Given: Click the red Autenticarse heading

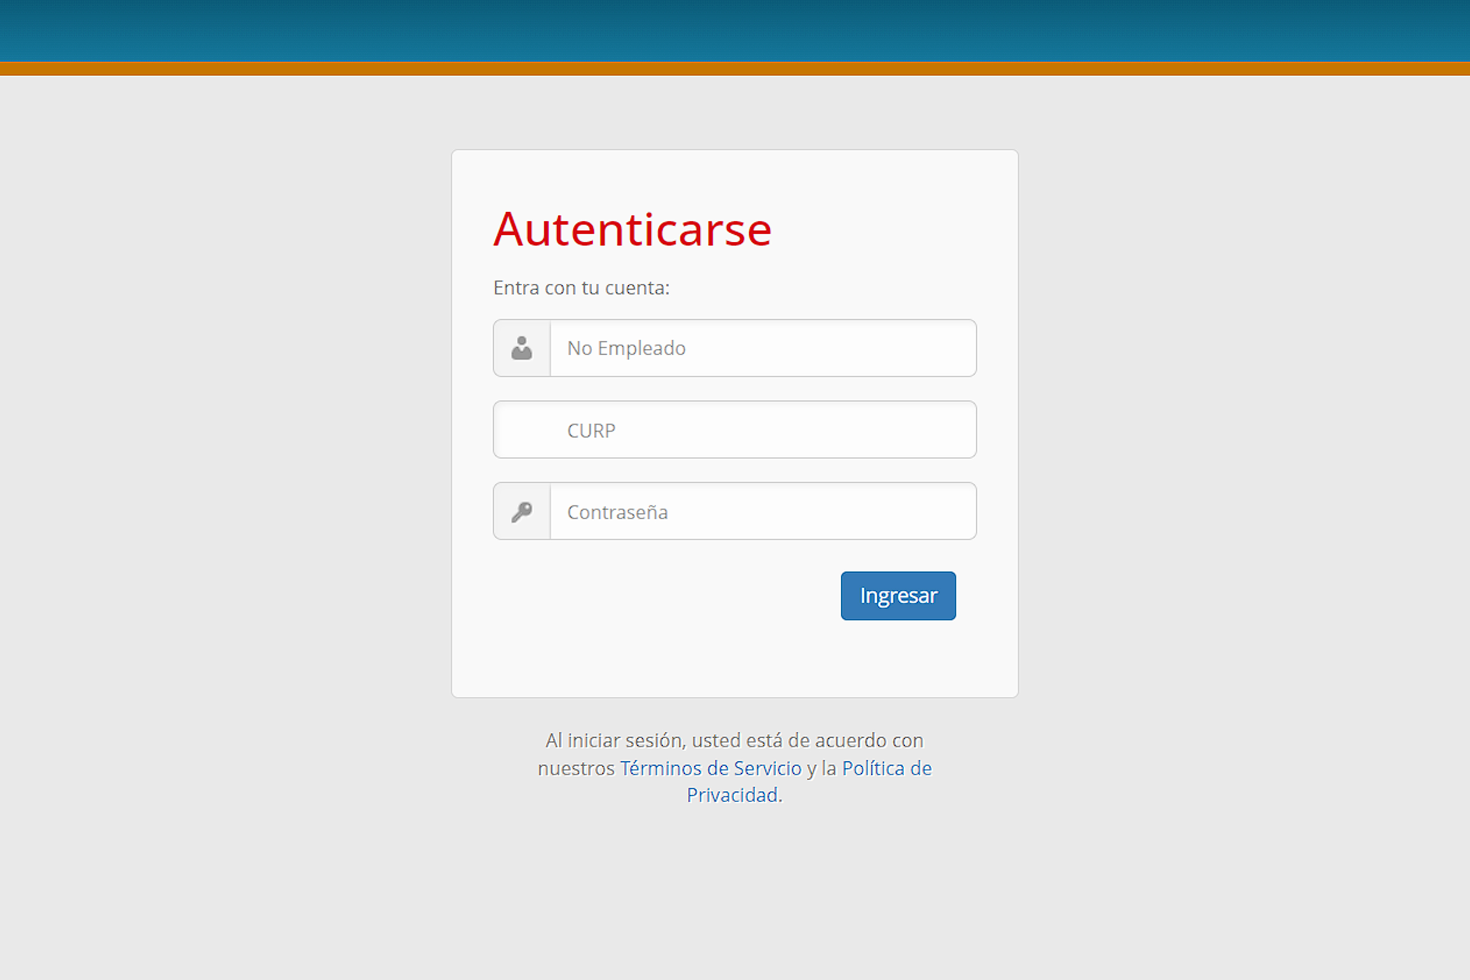Looking at the screenshot, I should 632,229.
